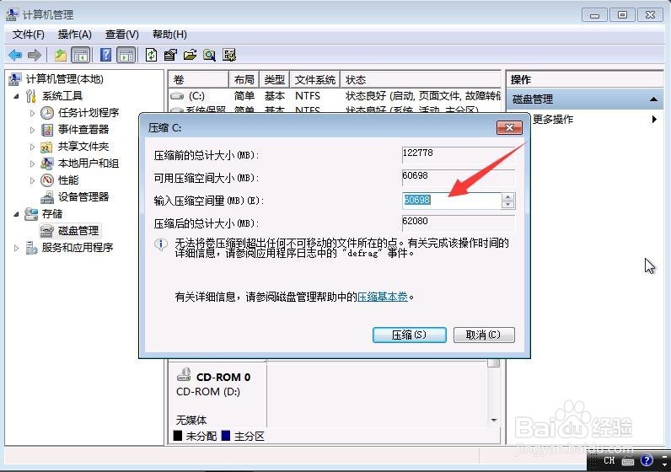Click the language bar help icon
The image size is (671, 472).
click(647, 460)
